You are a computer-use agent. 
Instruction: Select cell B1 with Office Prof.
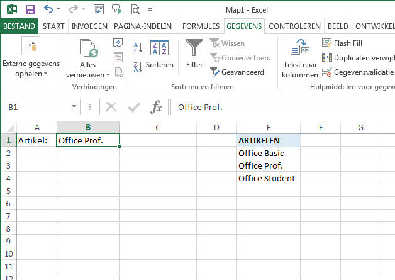88,140
